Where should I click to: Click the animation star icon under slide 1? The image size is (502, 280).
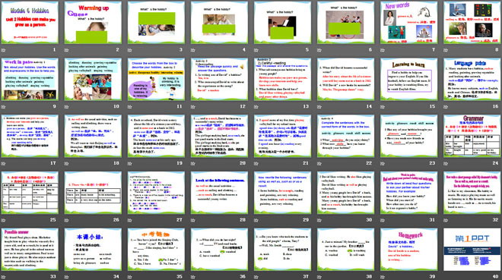tap(3, 50)
